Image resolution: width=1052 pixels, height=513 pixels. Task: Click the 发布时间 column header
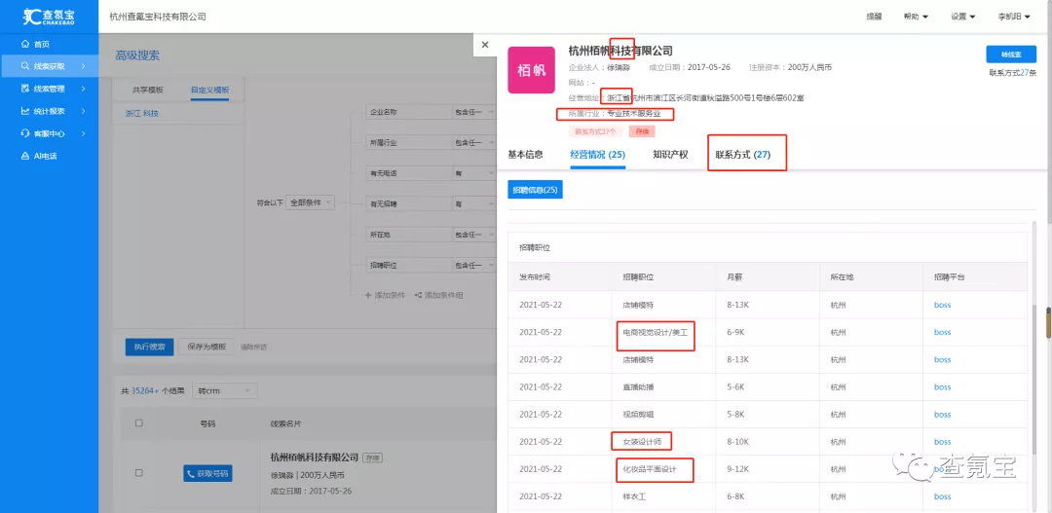point(535,277)
